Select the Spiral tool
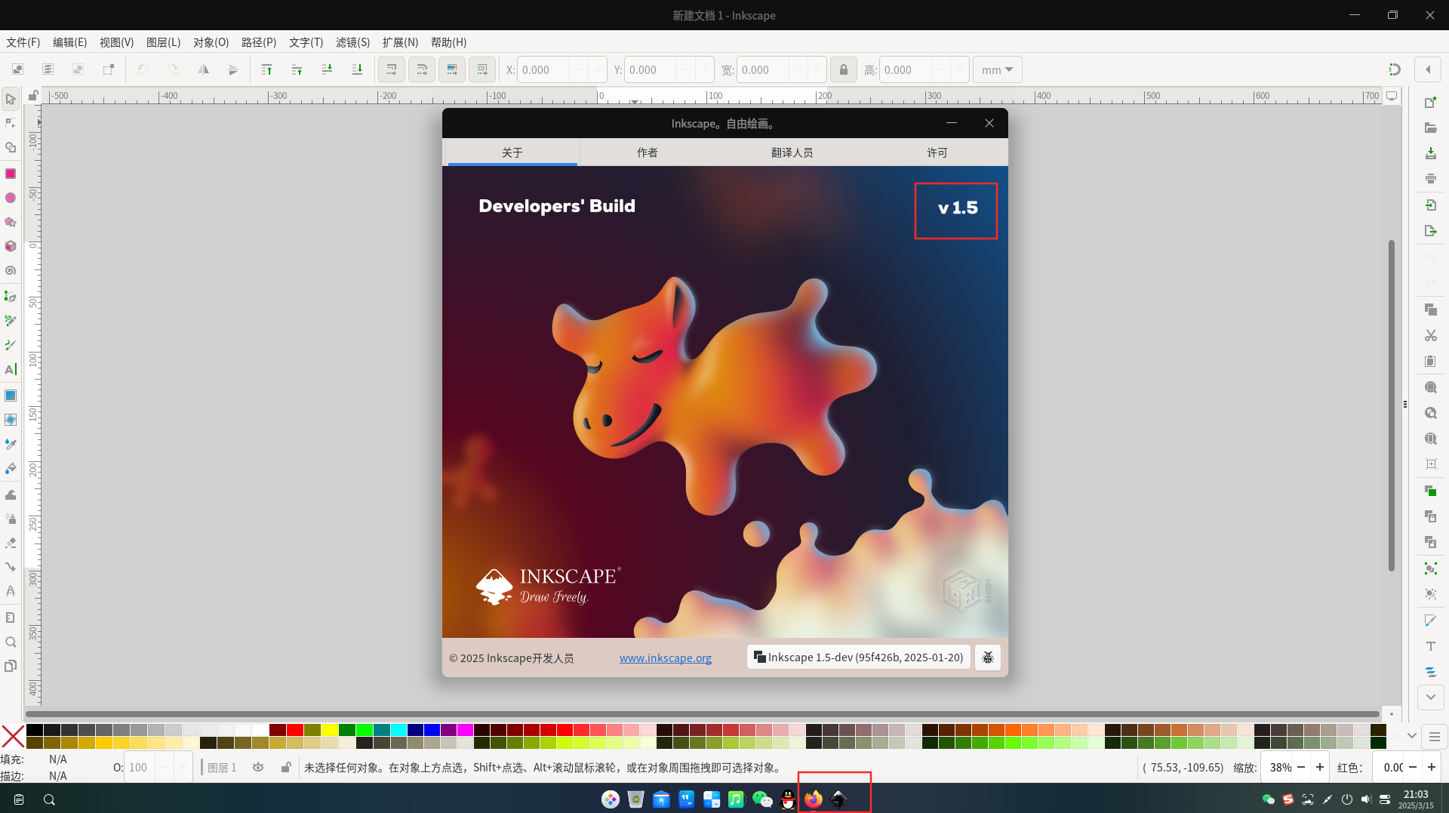Image resolution: width=1449 pixels, height=813 pixels. pos(11,270)
